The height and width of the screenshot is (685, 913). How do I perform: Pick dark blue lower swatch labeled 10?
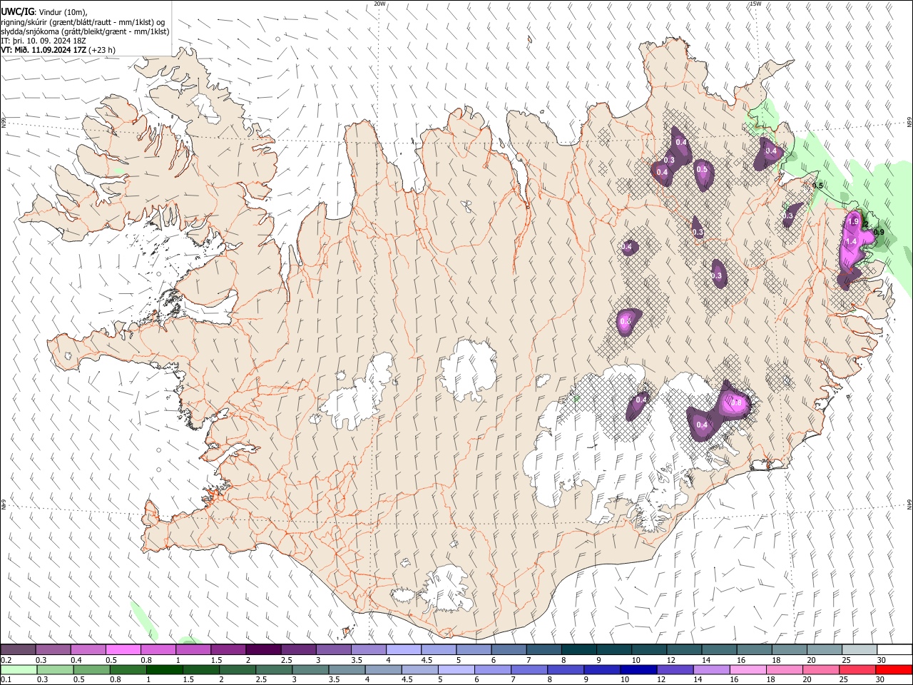click(x=638, y=669)
